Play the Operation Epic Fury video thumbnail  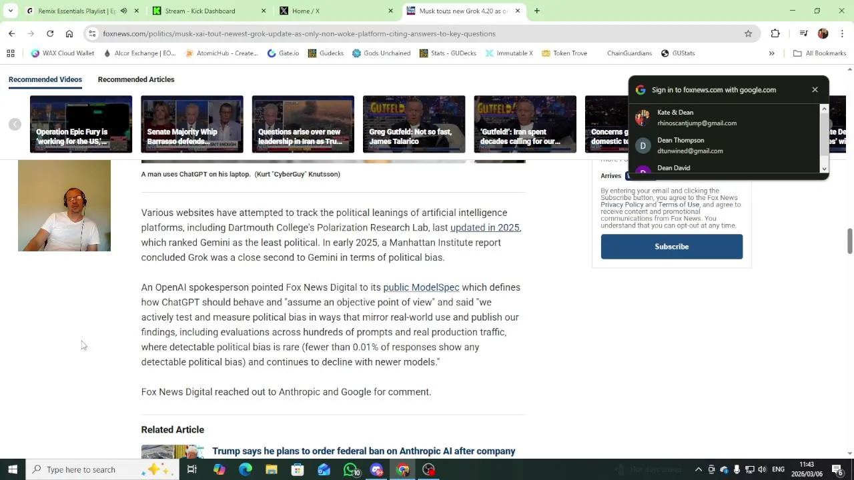81,124
